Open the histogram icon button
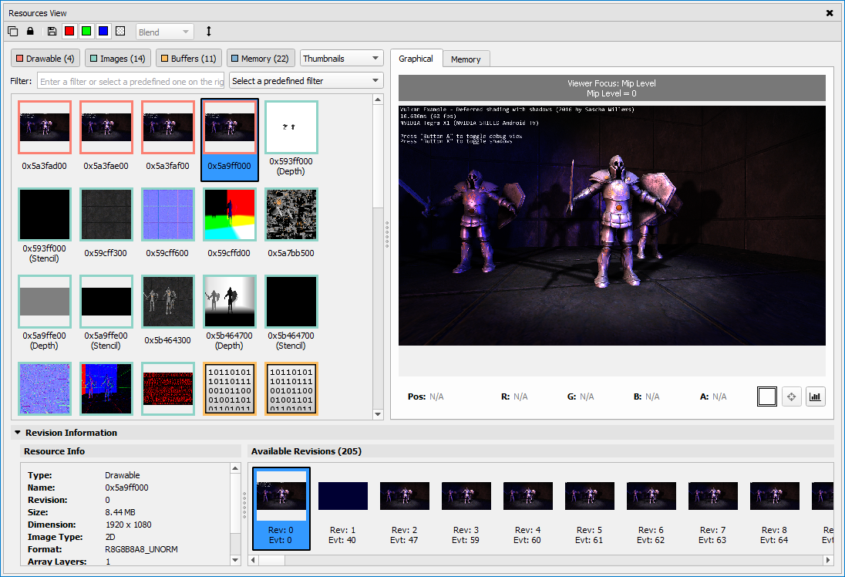This screenshot has height=577, width=845. click(x=816, y=396)
